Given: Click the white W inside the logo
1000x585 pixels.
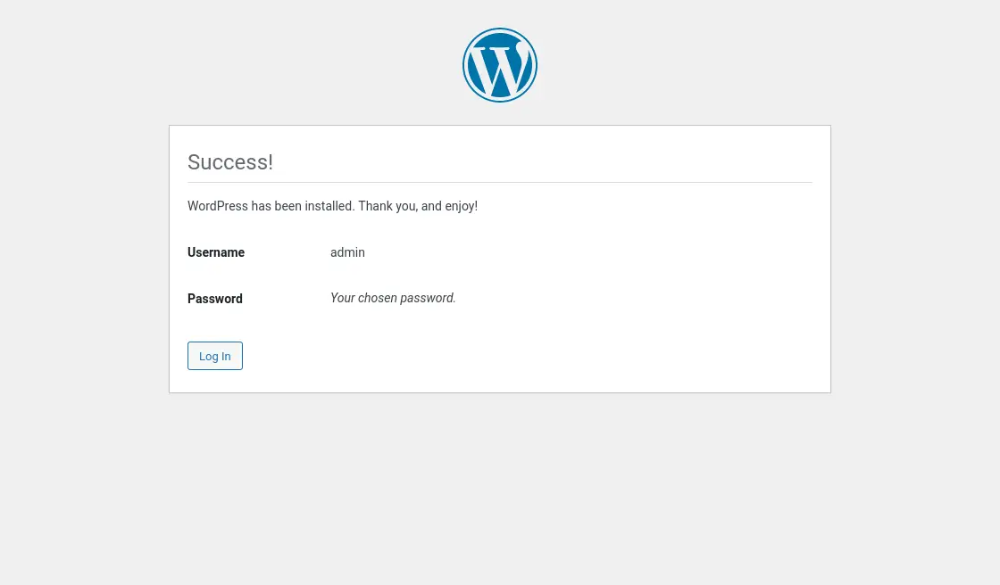Looking at the screenshot, I should (500, 66).
